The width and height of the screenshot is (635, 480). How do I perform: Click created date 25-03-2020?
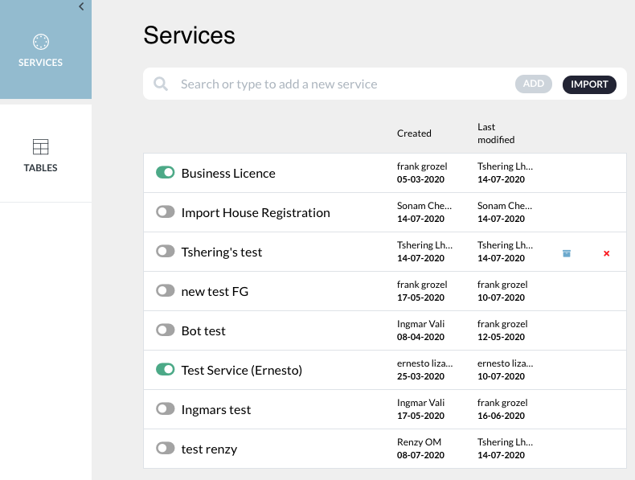pyautogui.click(x=420, y=376)
